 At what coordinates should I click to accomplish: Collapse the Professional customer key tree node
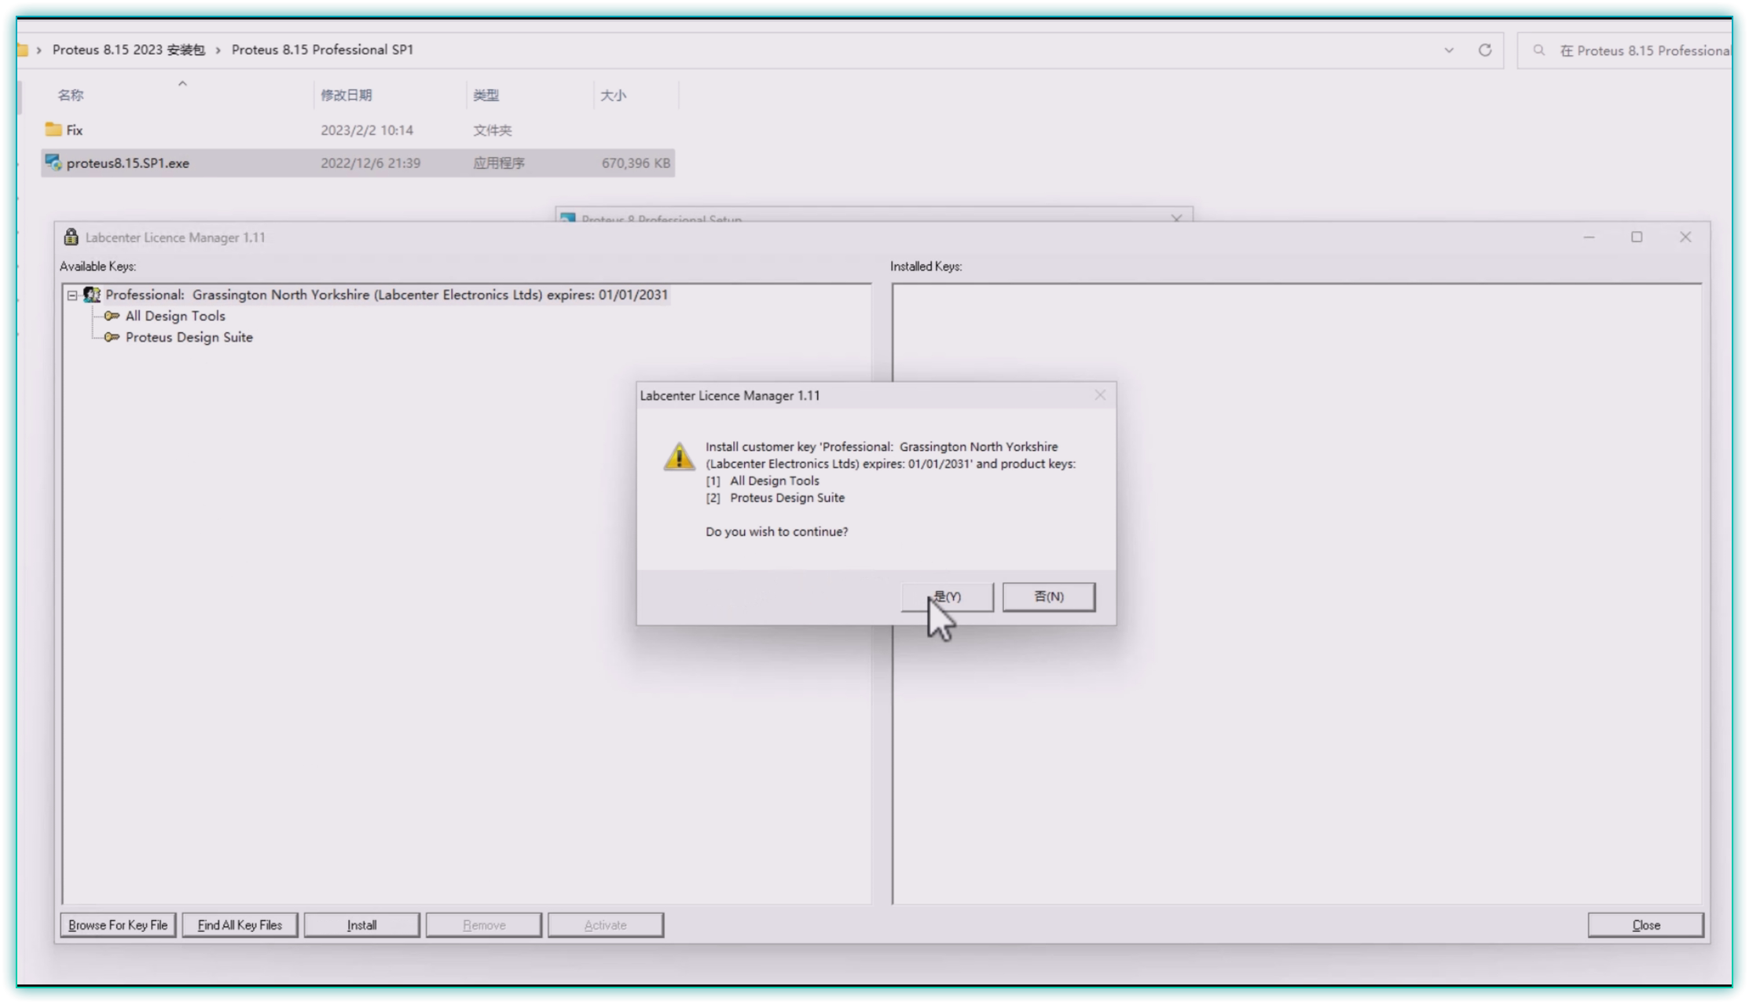click(x=72, y=295)
